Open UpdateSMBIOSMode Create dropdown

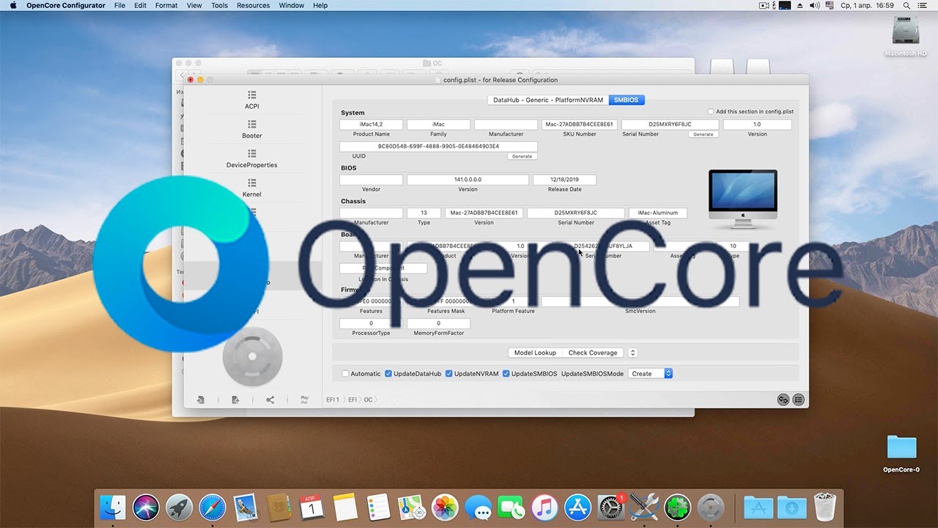coord(650,373)
